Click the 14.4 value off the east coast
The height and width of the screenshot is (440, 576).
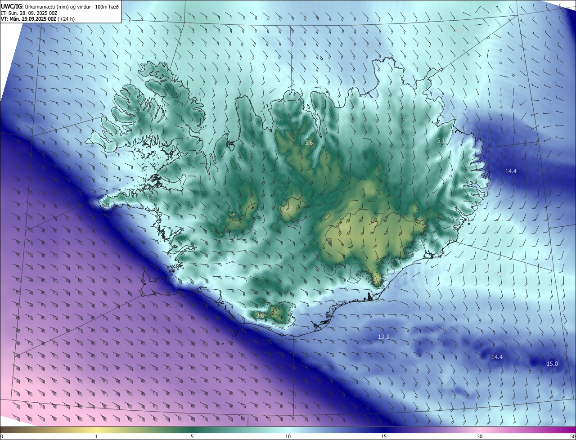pos(511,171)
